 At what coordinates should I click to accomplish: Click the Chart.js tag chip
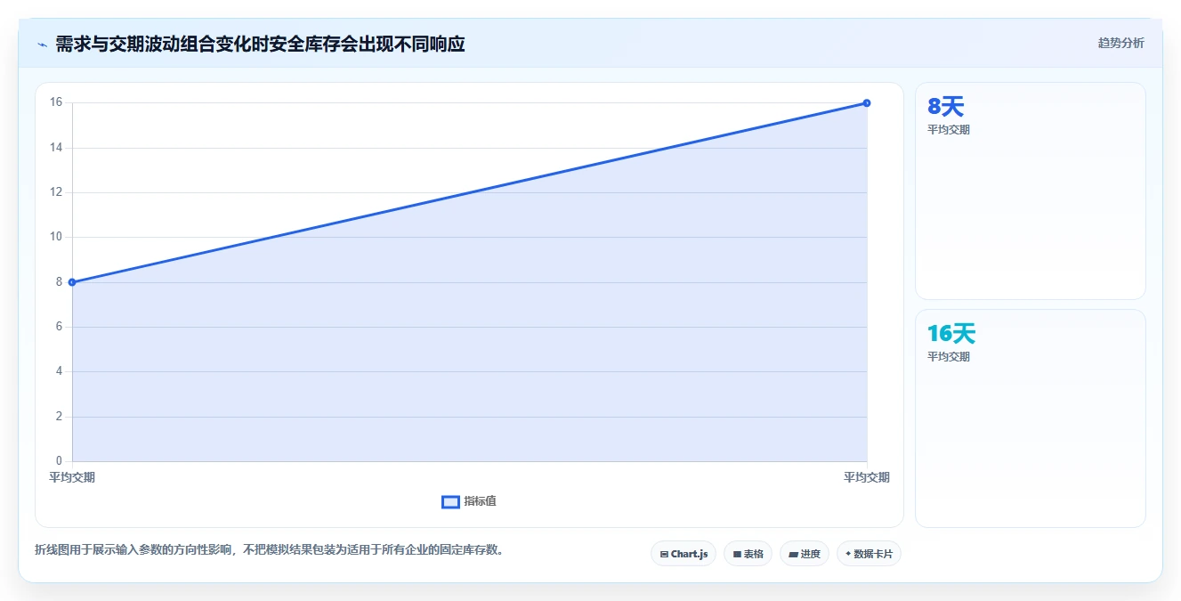click(x=684, y=554)
